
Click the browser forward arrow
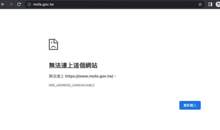click(11, 4)
